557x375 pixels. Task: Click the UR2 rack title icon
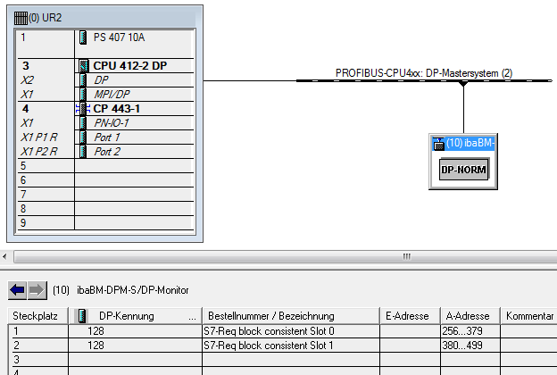pos(21,17)
